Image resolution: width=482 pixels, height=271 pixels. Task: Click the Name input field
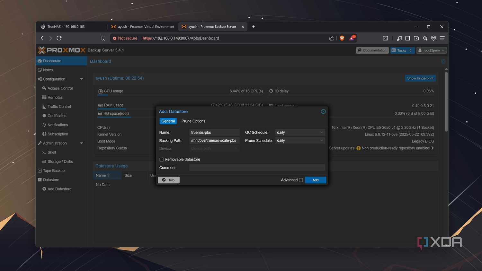(x=214, y=132)
